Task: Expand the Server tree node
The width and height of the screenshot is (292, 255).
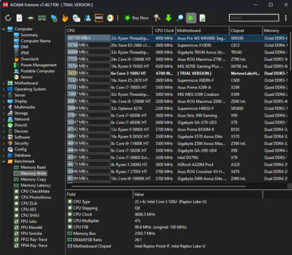Action: click(4, 95)
